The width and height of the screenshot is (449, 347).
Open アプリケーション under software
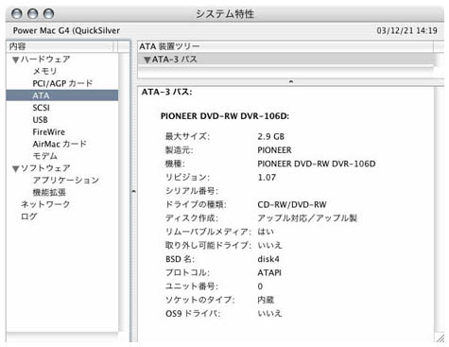coord(66,181)
